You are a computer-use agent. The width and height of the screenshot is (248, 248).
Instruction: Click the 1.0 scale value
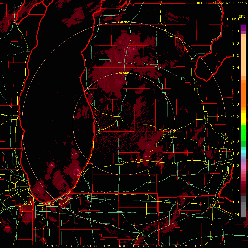[x=236, y=166]
